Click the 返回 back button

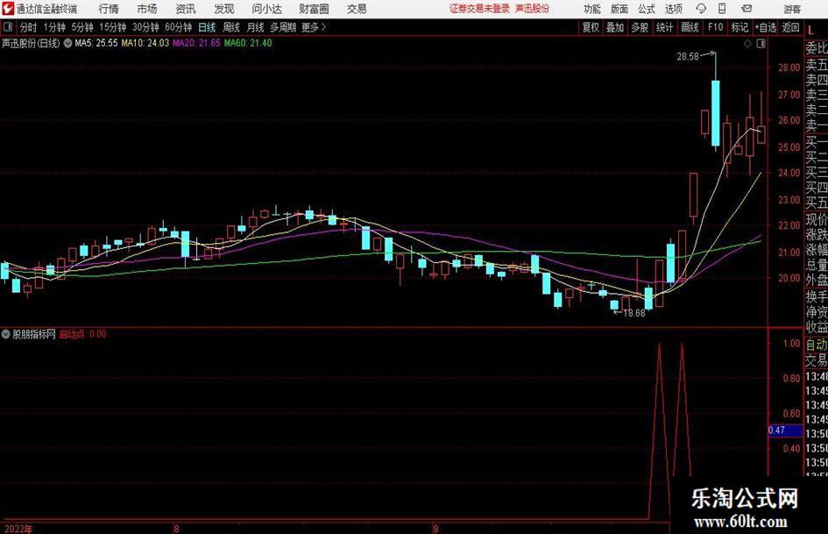click(x=790, y=27)
